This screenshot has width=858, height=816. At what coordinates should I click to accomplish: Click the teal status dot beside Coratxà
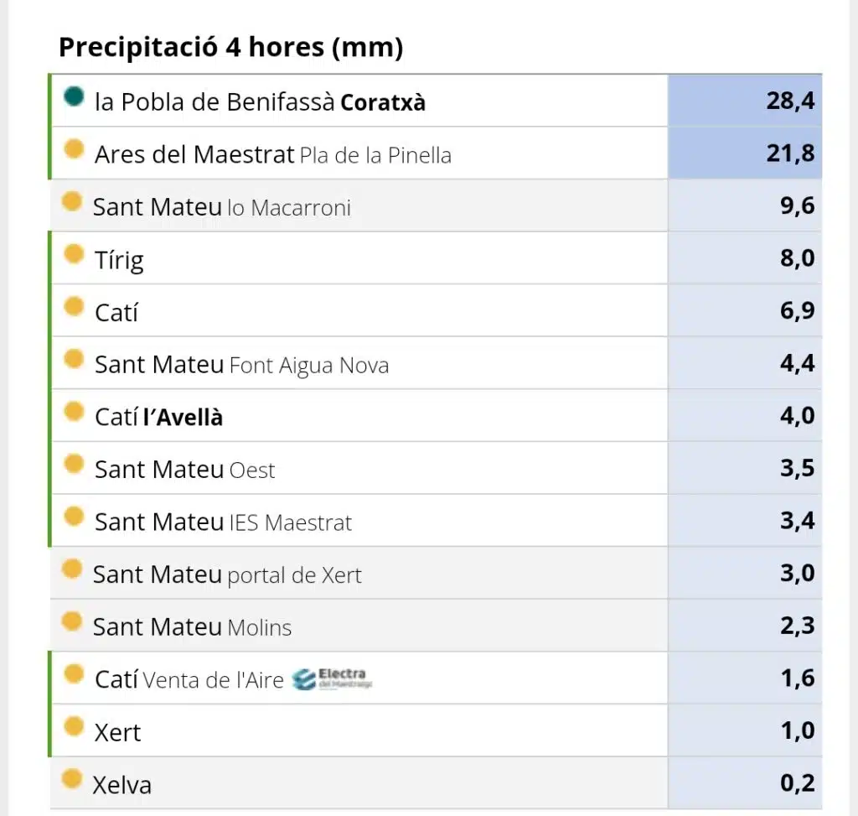[x=74, y=96]
